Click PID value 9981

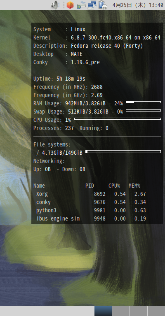[x=100, y=211]
